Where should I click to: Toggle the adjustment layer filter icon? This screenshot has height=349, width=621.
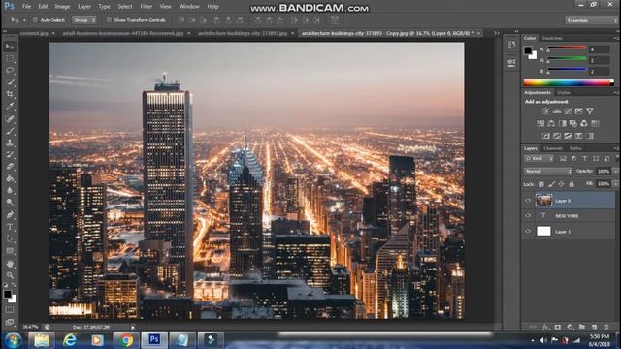[x=573, y=159]
